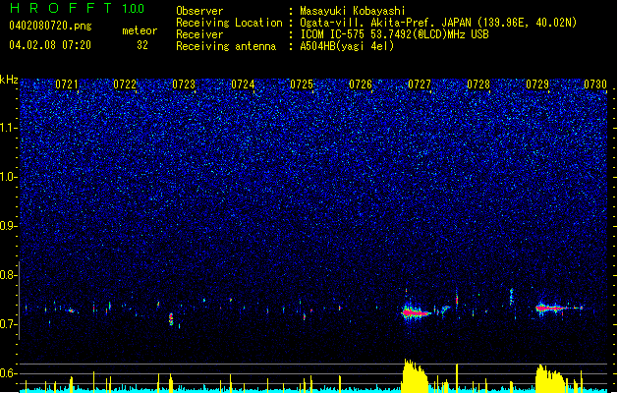Click the 0728 time marker

click(478, 84)
